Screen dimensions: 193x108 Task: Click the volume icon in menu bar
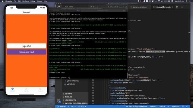pyautogui.click(x=162, y=1)
